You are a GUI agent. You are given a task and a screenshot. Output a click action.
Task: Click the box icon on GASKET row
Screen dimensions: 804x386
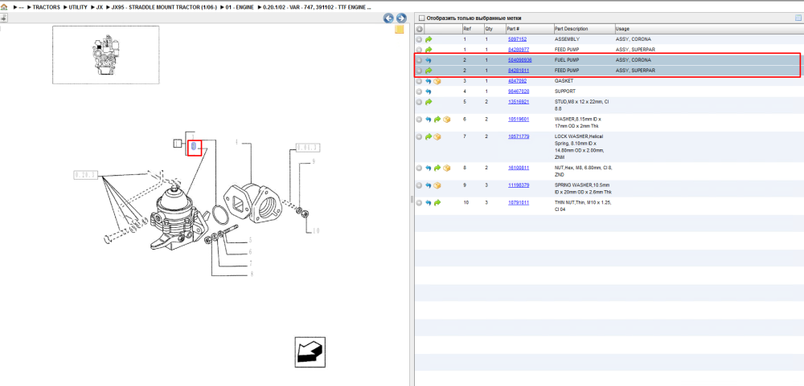[x=437, y=81]
